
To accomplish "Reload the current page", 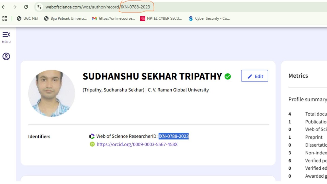I will coord(26,7).
